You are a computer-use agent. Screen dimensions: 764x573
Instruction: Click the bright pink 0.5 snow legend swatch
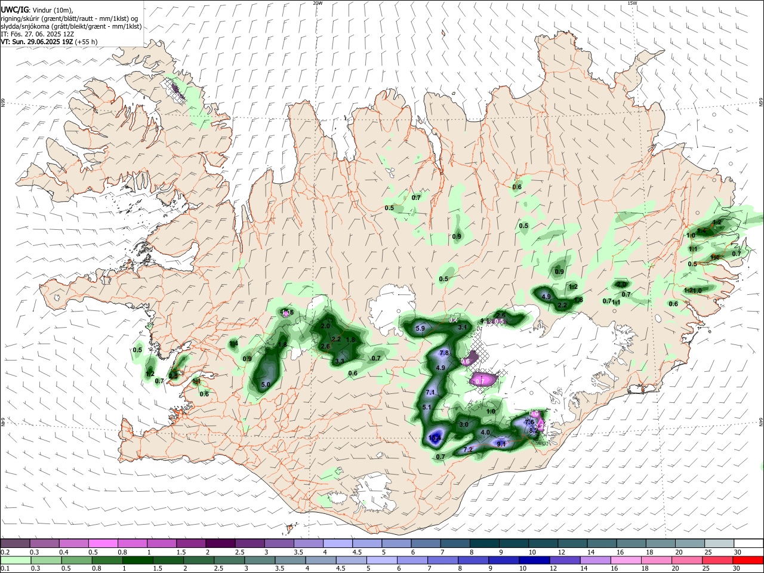pos(103,543)
